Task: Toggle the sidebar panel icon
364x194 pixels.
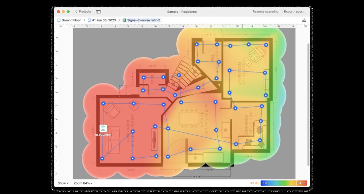Action: [98, 12]
